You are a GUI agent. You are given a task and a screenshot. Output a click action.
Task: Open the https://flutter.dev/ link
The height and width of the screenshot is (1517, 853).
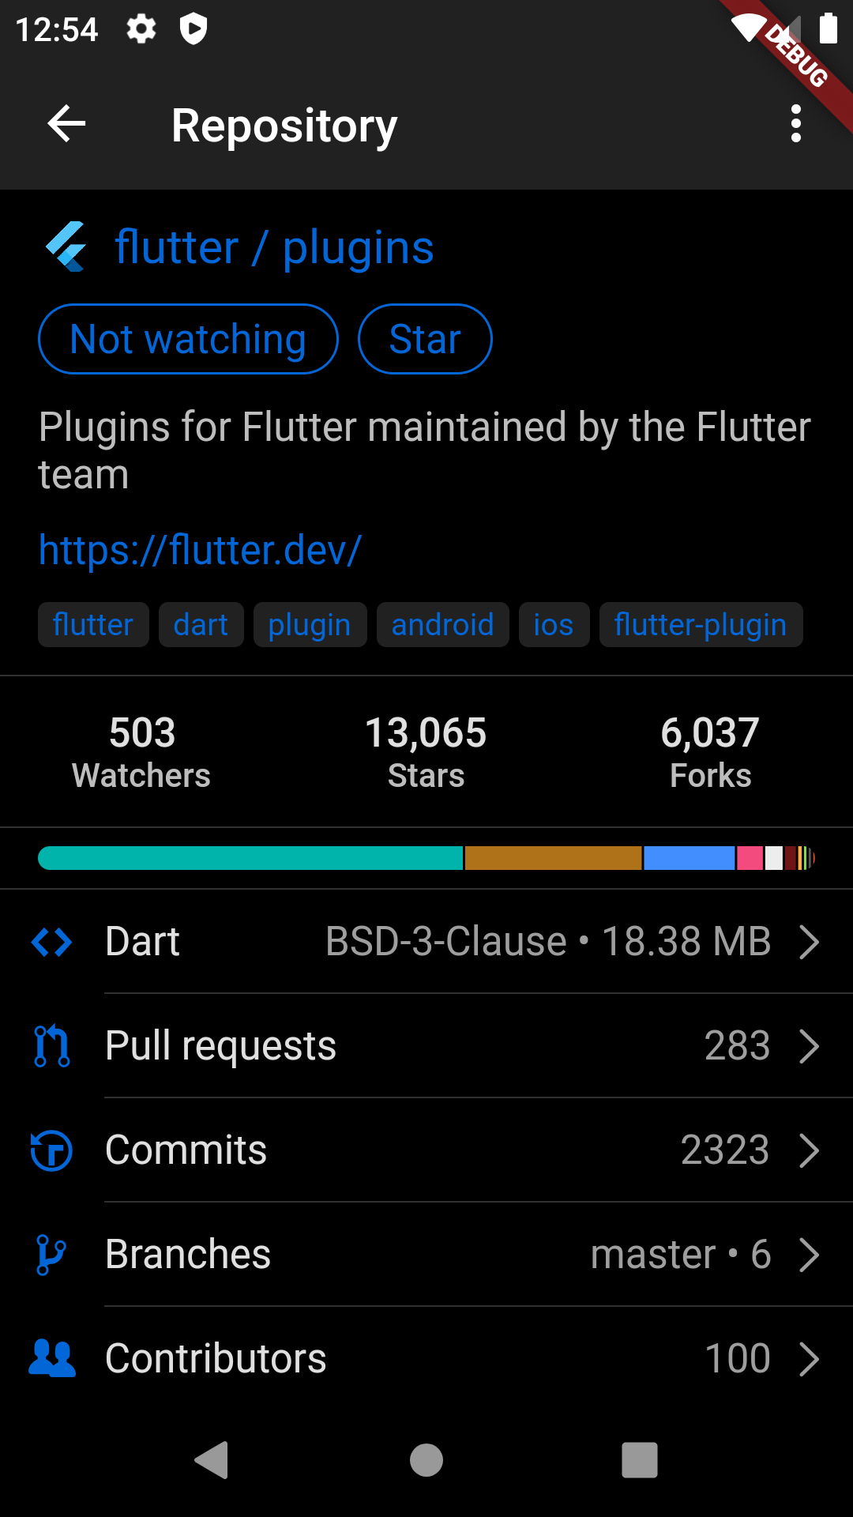point(200,550)
